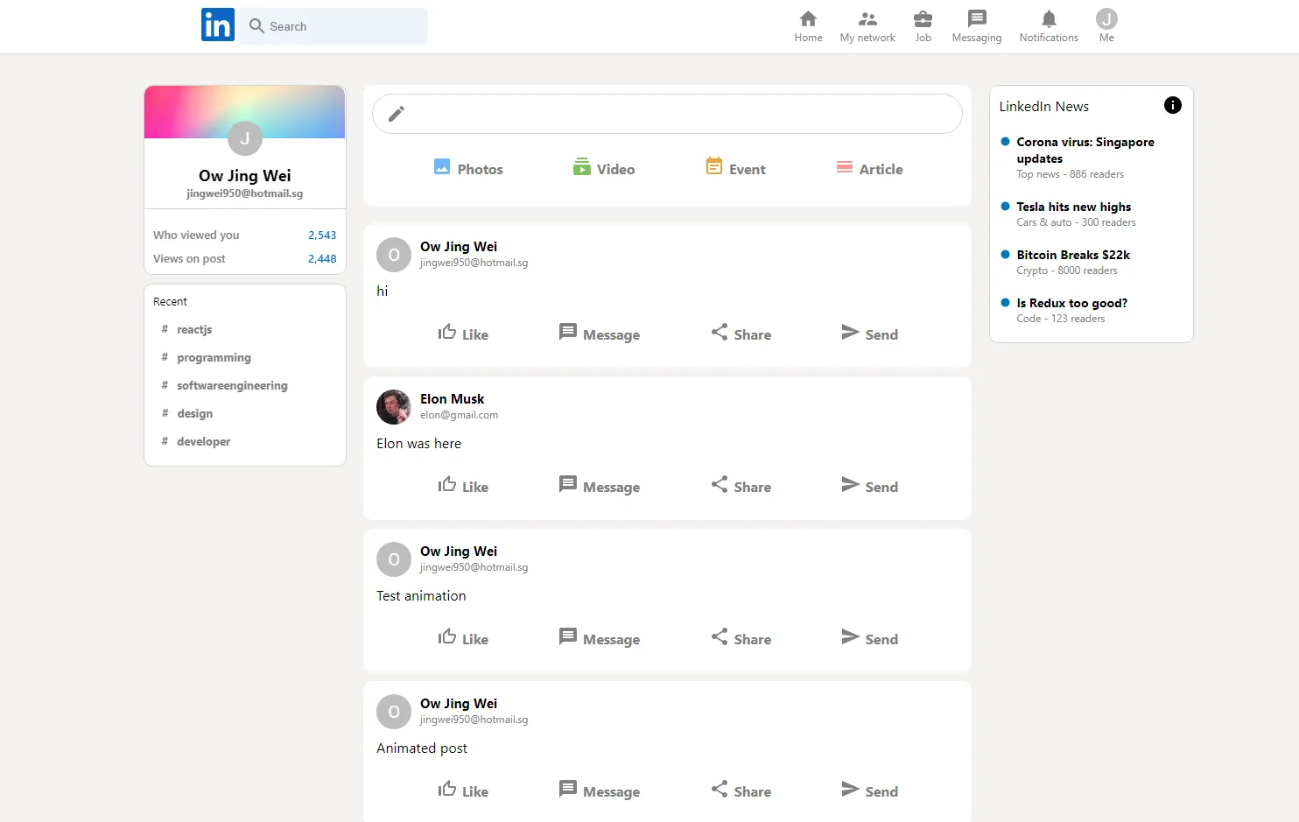This screenshot has width=1299, height=822.
Task: Click 'Recent' heading in sidebar
Action: pyautogui.click(x=170, y=301)
